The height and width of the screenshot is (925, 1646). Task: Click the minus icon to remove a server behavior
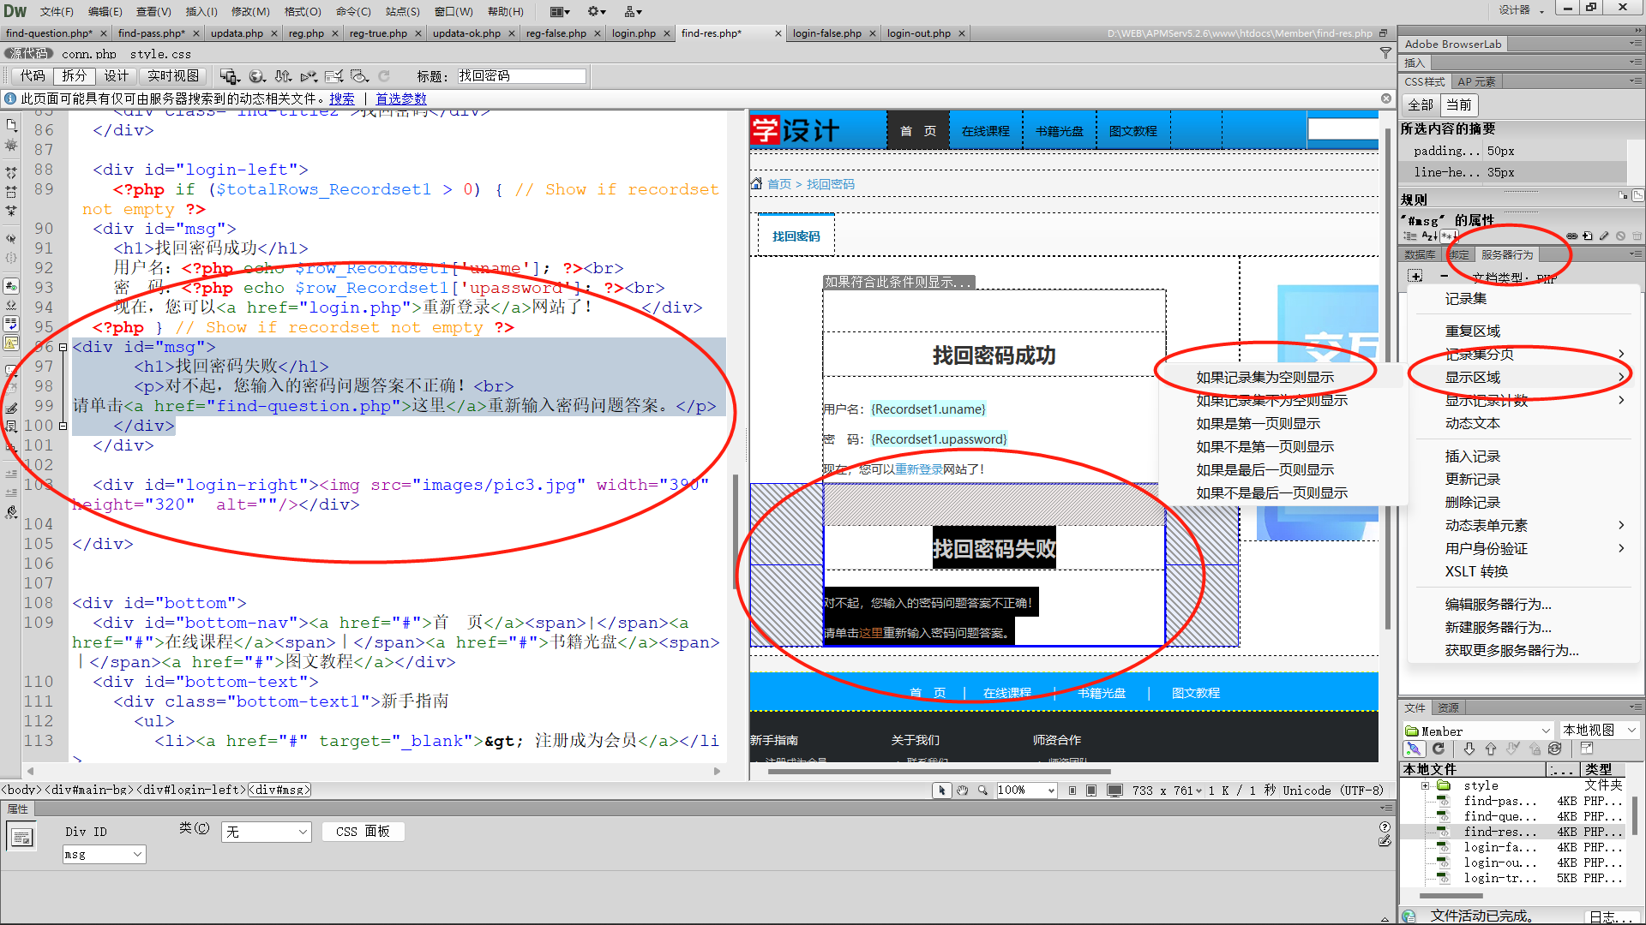(x=1445, y=276)
